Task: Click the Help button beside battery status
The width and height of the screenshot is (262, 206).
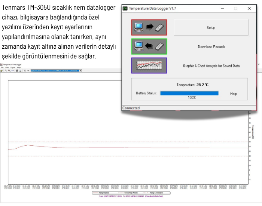Action: pos(234,94)
